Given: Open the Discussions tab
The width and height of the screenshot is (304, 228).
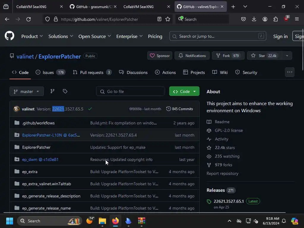Looking at the screenshot, I should [x=133, y=72].
